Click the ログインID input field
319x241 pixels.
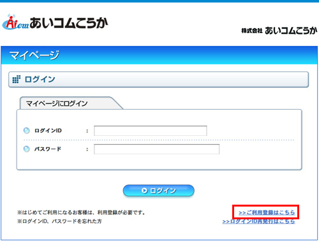click(x=151, y=131)
